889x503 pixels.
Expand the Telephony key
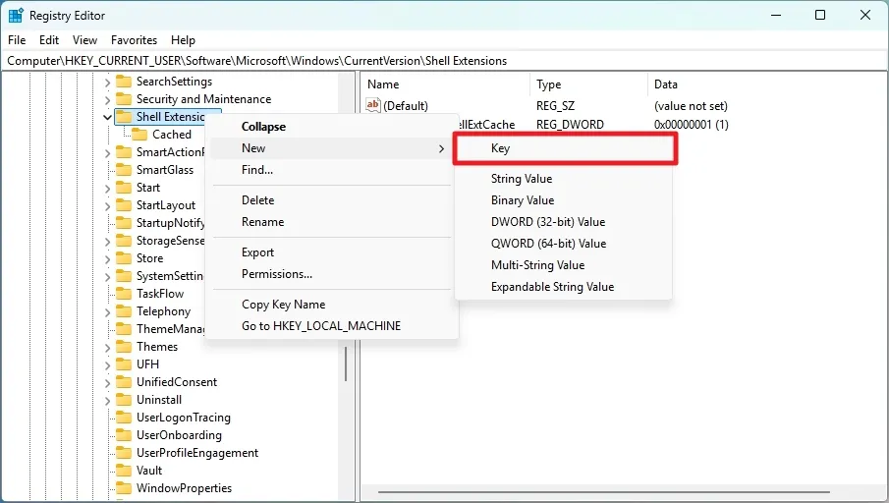click(107, 312)
